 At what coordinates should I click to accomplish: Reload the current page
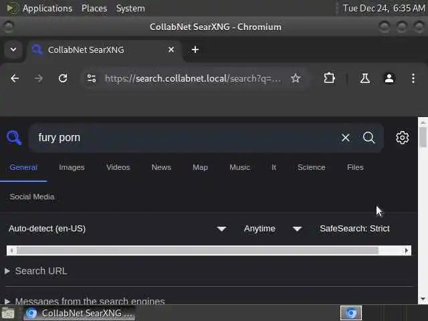click(x=63, y=79)
